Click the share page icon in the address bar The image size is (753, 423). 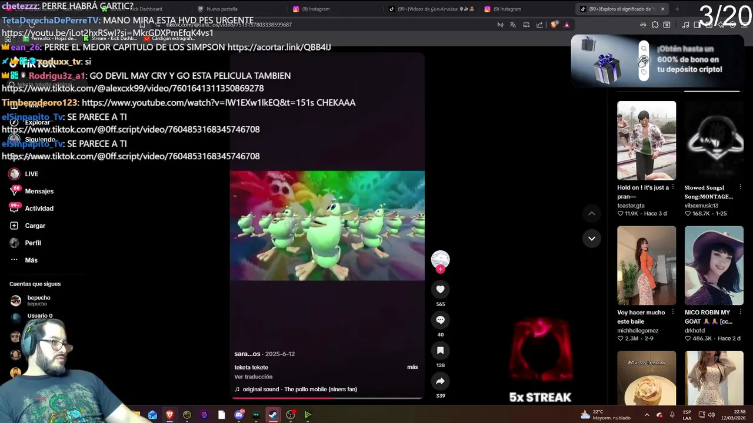tap(539, 25)
